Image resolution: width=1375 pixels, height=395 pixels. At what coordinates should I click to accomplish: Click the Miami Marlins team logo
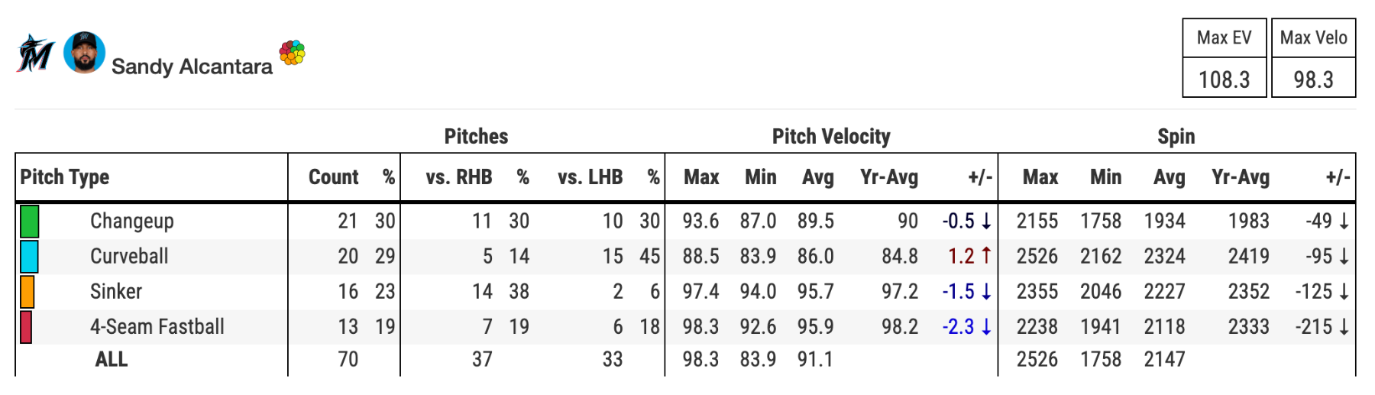tap(35, 53)
